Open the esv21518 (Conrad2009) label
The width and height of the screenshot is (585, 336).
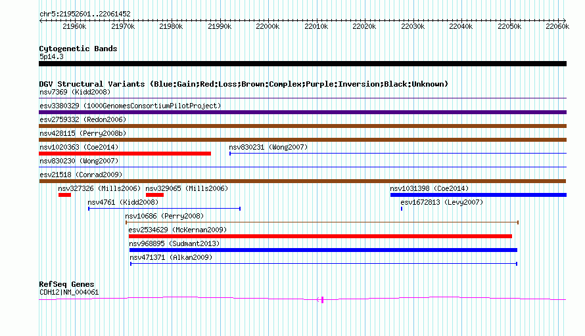81,175
